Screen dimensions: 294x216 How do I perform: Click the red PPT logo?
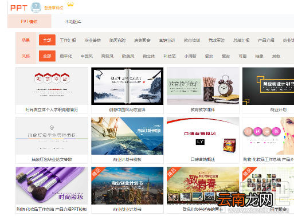point(19,8)
